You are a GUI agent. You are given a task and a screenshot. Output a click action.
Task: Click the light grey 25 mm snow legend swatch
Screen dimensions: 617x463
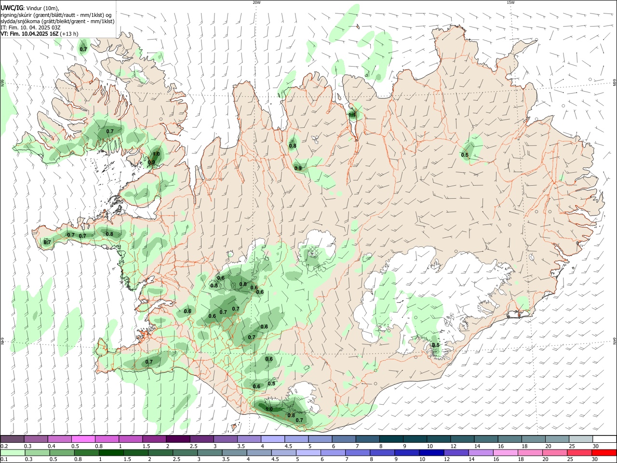point(581,439)
